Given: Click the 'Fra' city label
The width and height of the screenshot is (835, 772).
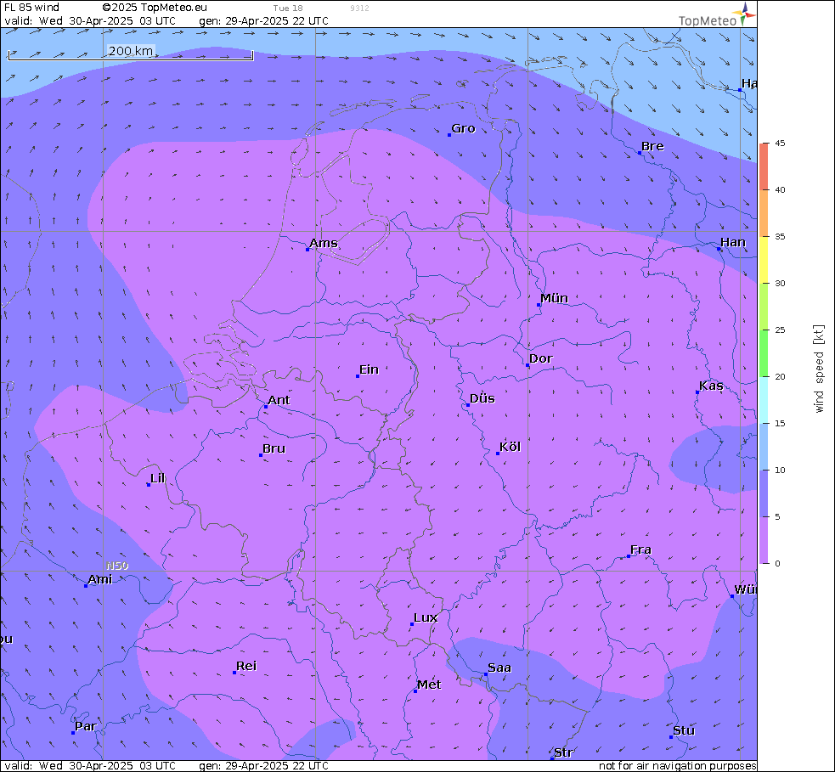Looking at the screenshot, I should pyautogui.click(x=640, y=549).
